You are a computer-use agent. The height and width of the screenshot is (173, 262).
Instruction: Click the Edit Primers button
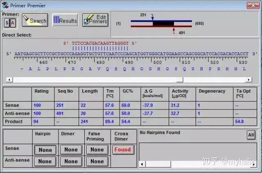[x=95, y=20]
